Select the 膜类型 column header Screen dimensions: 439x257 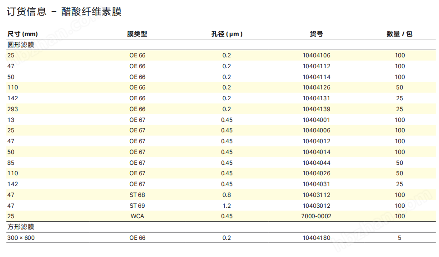click(137, 34)
